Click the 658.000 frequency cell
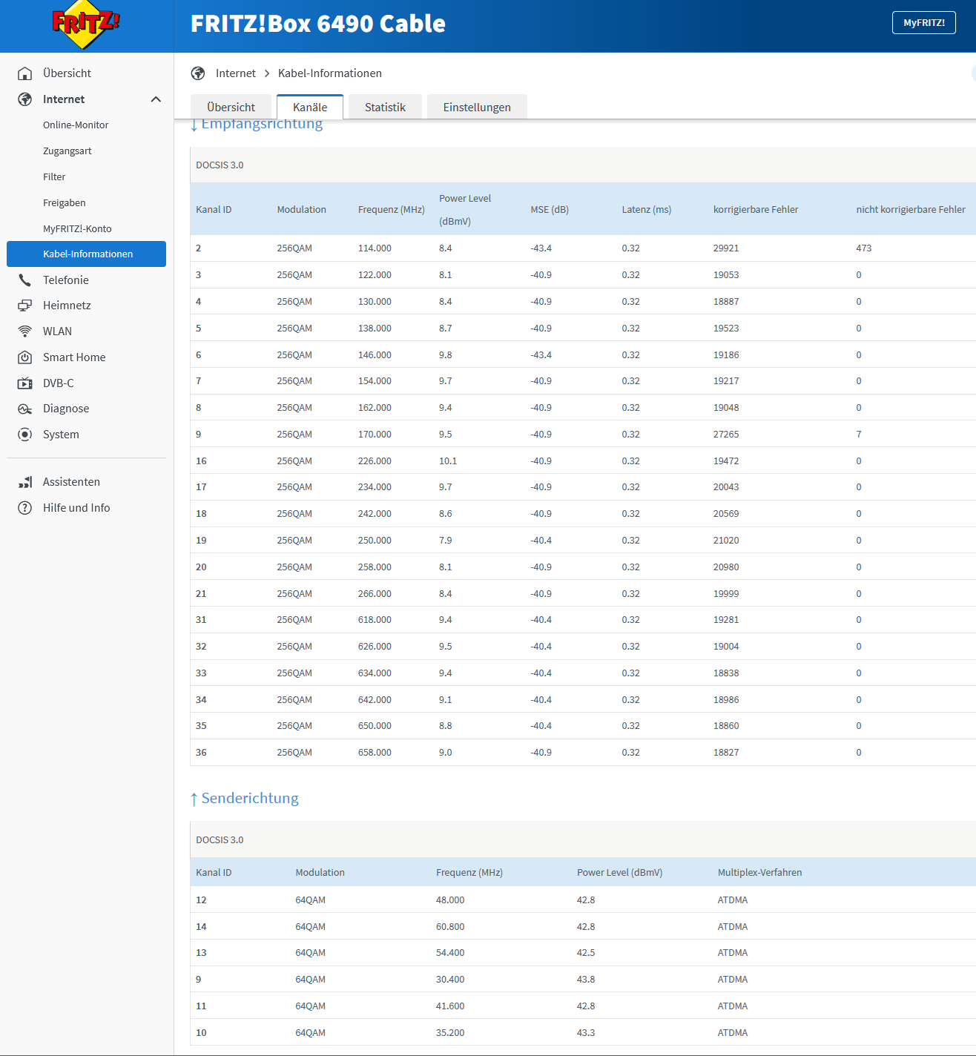 pos(375,753)
